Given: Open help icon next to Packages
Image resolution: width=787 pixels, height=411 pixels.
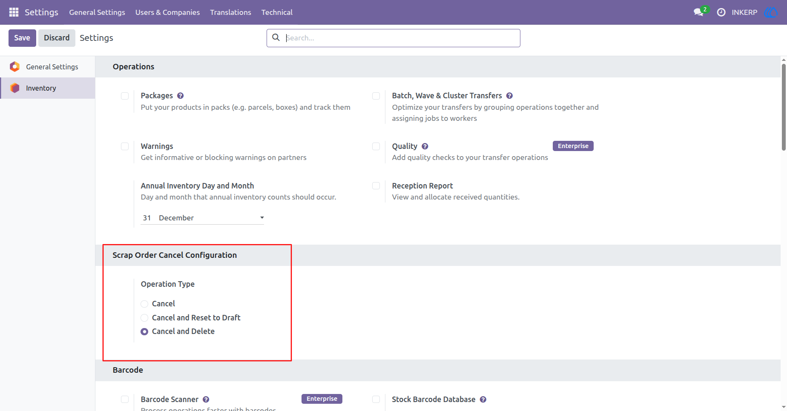Looking at the screenshot, I should point(181,96).
